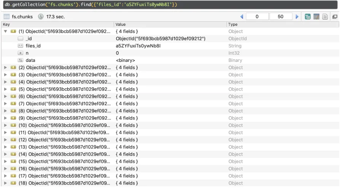Select row (9) ObjectId key text
This screenshot has width=340, height=189.
65,118
